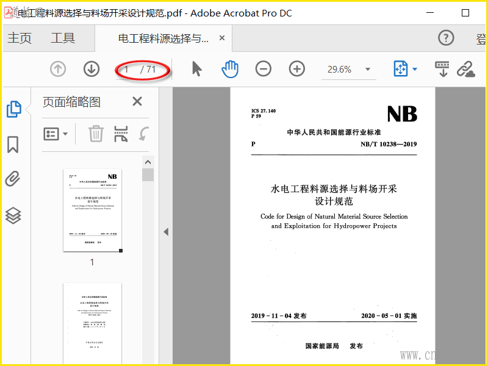Viewport: 488px width, 366px height.
Task: Select the 电工程料源选择与... document tab
Action: 163,38
